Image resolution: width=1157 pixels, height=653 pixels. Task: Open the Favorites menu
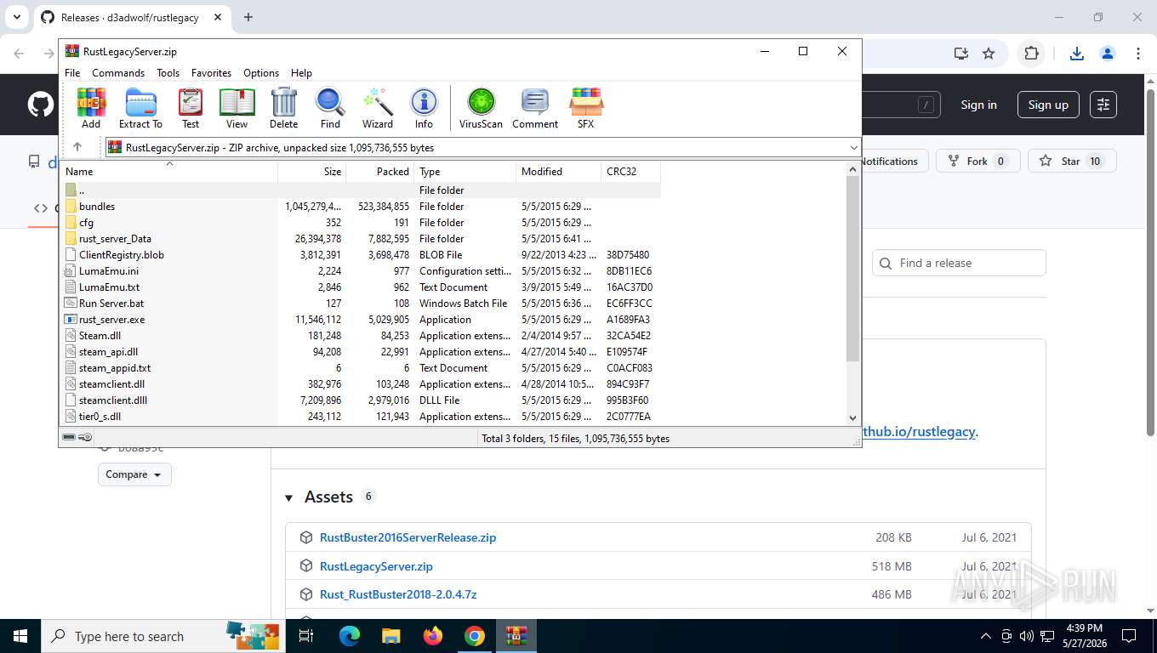coord(211,73)
